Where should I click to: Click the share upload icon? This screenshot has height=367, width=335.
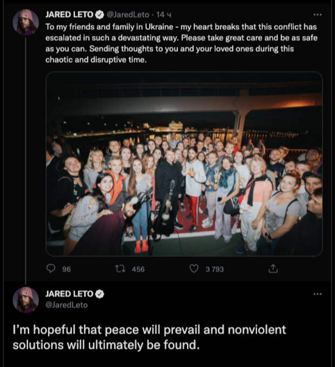point(273,269)
